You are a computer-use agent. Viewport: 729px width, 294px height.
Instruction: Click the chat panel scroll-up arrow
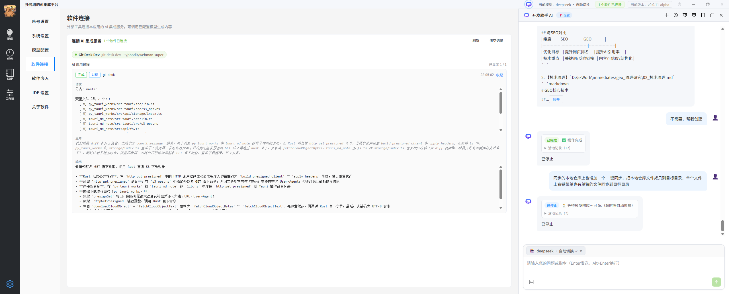722,29
